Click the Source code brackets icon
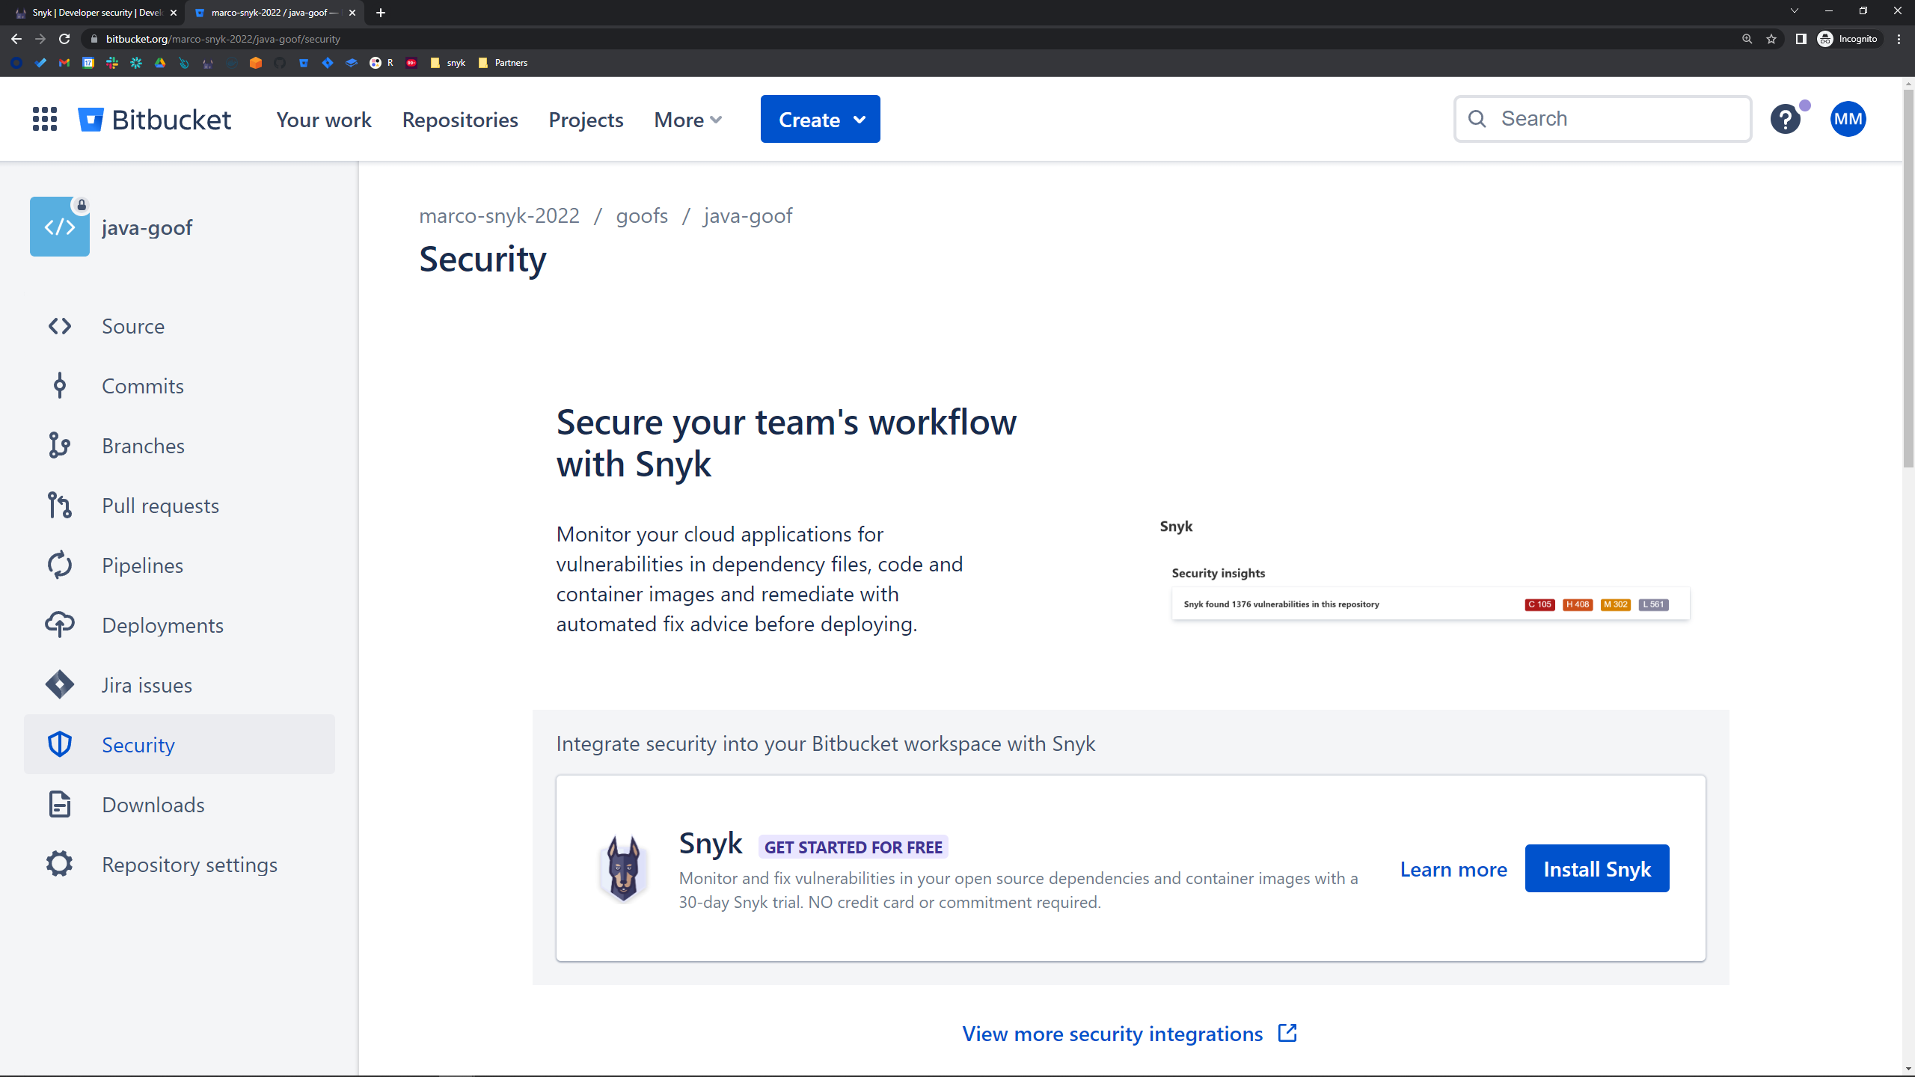 [60, 326]
